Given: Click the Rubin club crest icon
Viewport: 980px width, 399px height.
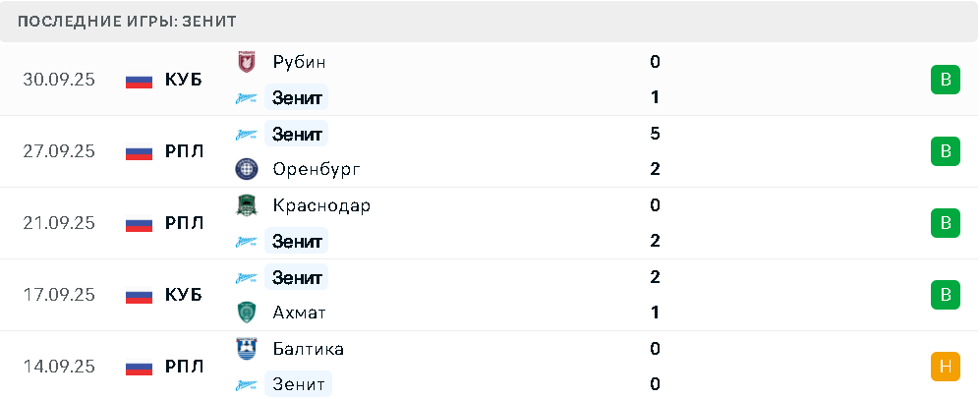Looking at the screenshot, I should (246, 62).
